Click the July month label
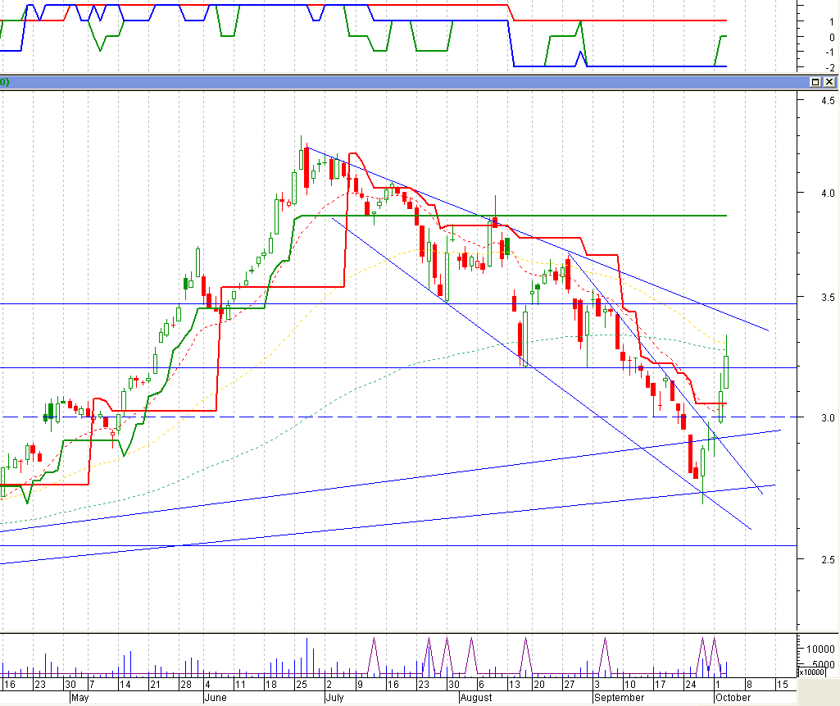The height and width of the screenshot is (706, 840). [335, 698]
